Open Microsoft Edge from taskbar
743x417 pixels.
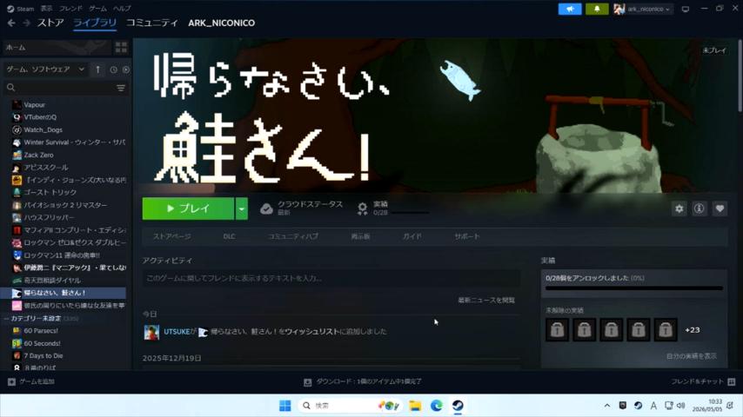point(437,406)
